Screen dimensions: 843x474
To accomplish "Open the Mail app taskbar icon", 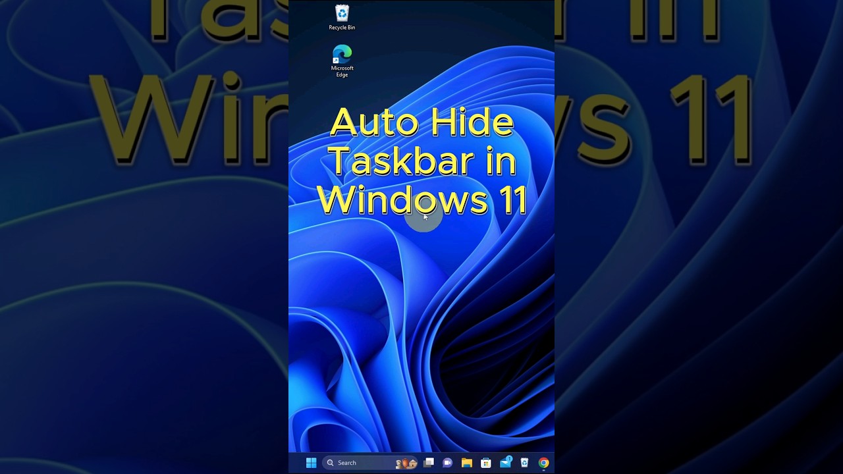I will click(x=505, y=462).
